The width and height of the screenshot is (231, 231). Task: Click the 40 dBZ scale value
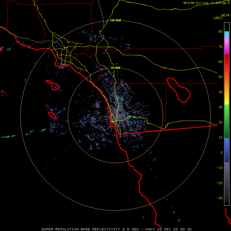pos(220,92)
